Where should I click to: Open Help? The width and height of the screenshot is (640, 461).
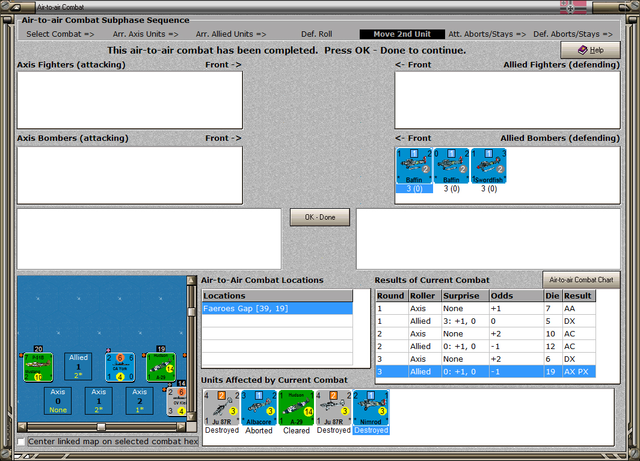coord(590,50)
